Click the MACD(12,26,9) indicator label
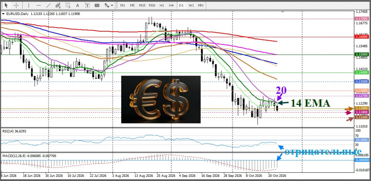The height and width of the screenshot is (181, 371). [x=29, y=156]
